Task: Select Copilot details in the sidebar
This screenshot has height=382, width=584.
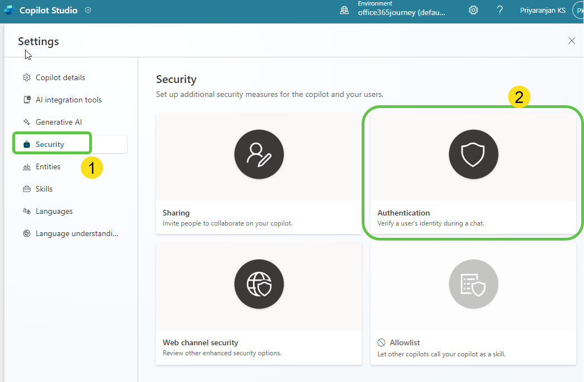Action: [60, 77]
